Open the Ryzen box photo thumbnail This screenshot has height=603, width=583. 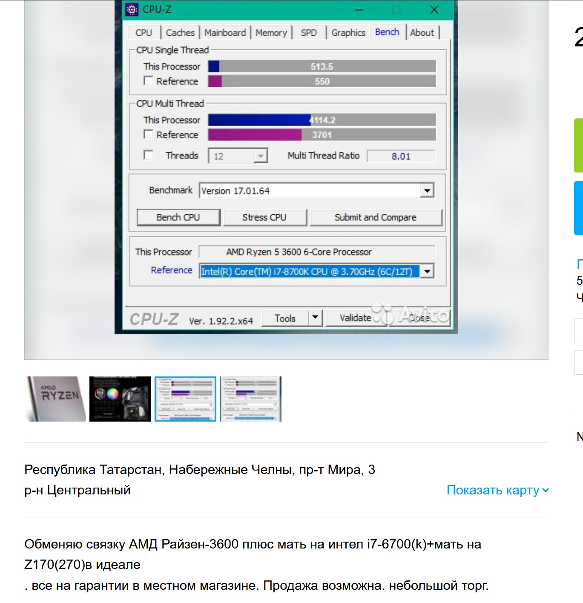point(55,399)
